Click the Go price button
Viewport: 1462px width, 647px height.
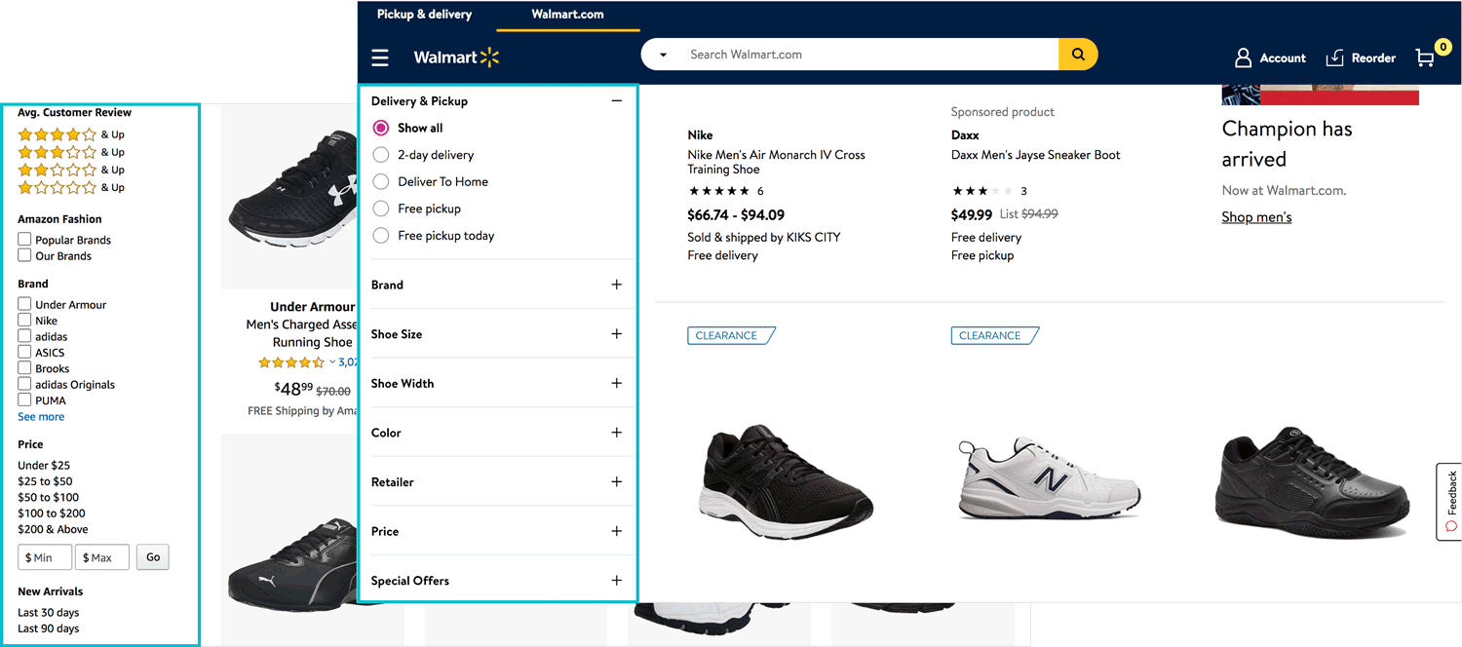[x=153, y=557]
